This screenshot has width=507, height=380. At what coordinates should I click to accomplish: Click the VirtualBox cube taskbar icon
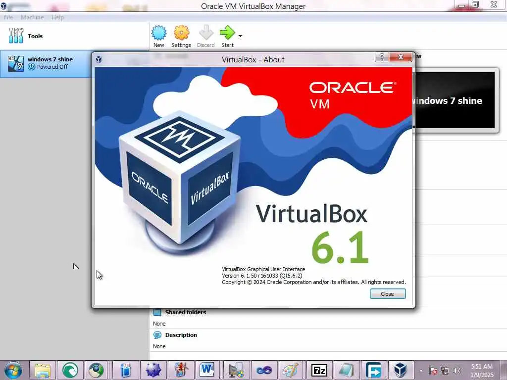click(x=401, y=370)
